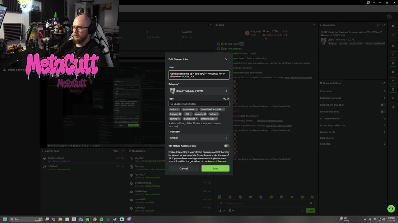Screen dimensions: 398x223
Task: Open chat settings gear icon
Action: 302,211
